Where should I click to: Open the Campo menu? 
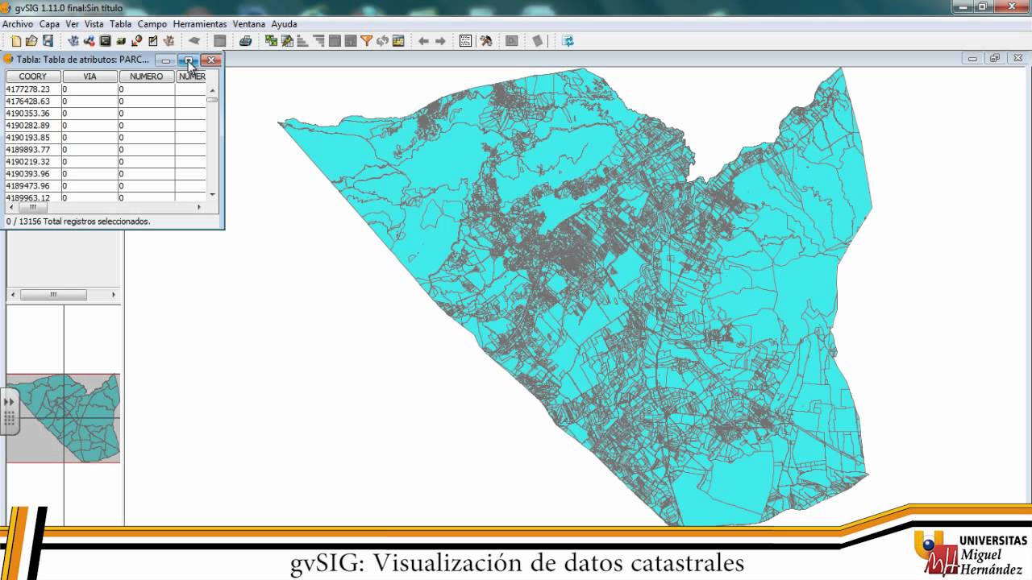pos(152,24)
